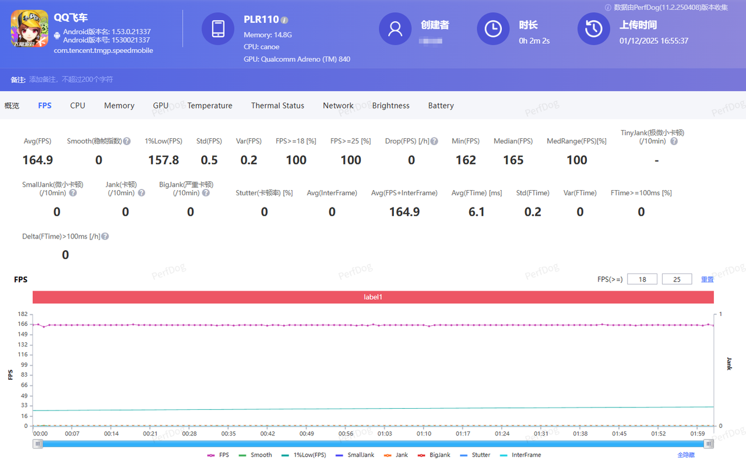Toggle the SmallJank series in chart legend
Viewport: 746px width, 460px height.
355,455
